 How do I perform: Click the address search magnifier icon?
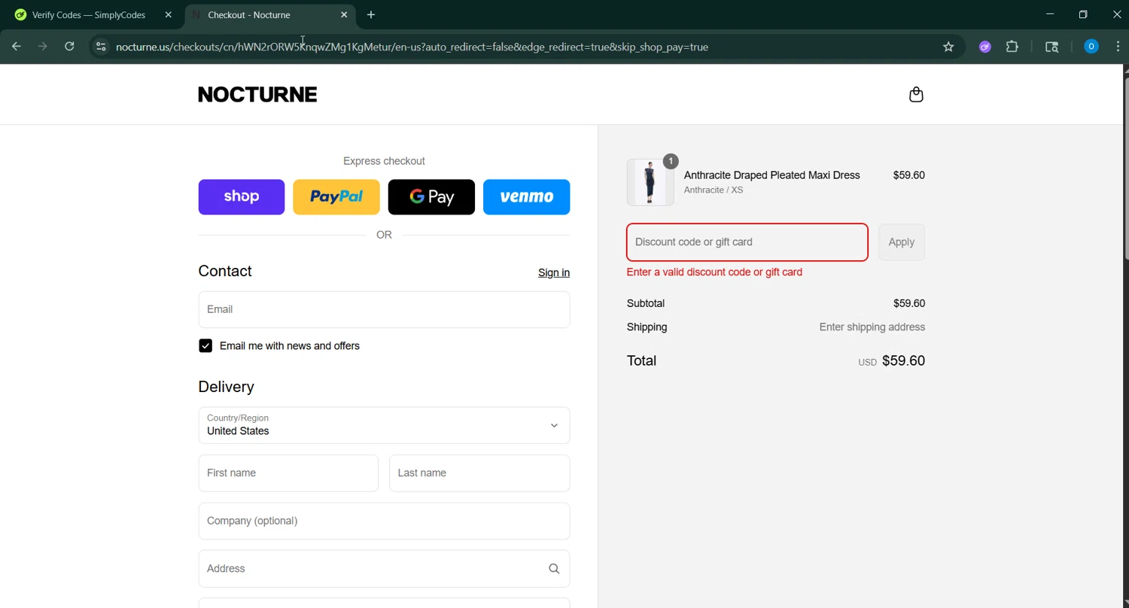tap(554, 568)
